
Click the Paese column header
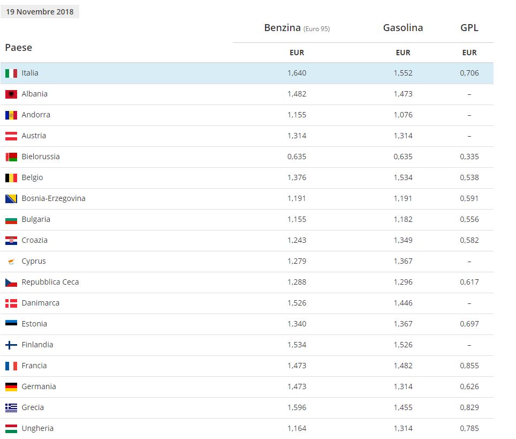[19, 48]
